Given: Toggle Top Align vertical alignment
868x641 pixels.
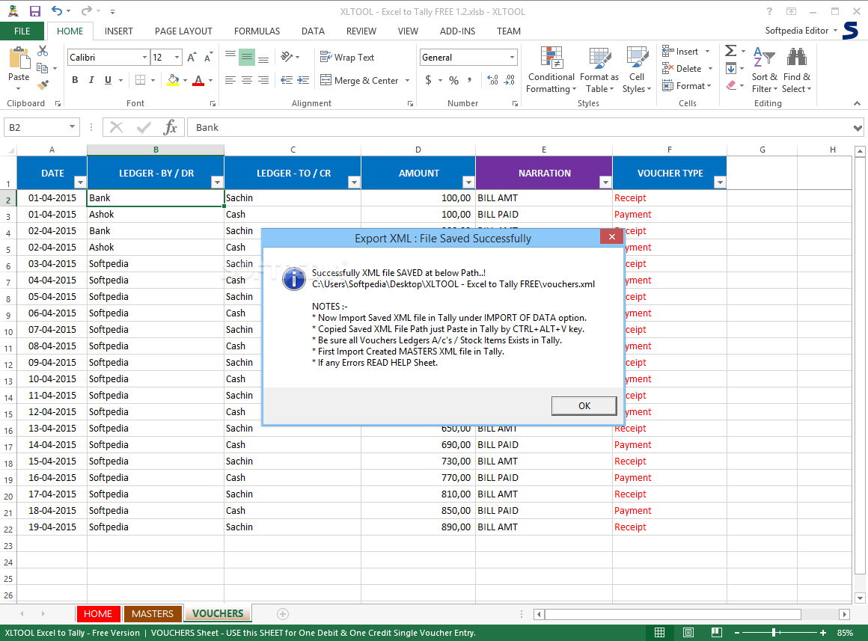Looking at the screenshot, I should click(x=230, y=56).
